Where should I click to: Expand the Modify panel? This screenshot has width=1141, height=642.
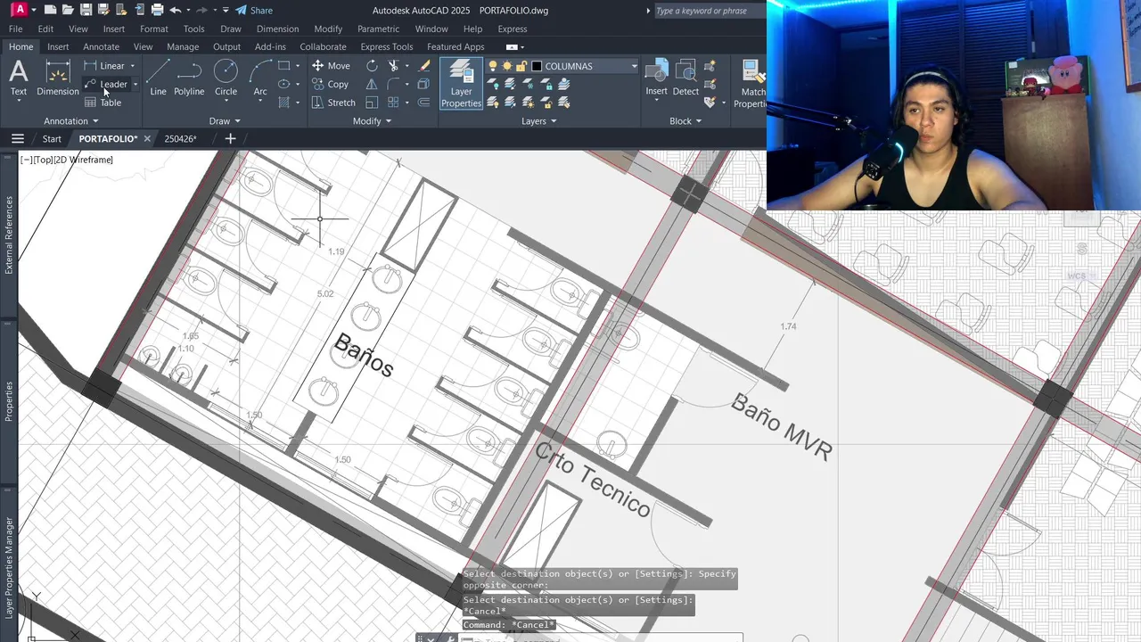click(x=372, y=121)
